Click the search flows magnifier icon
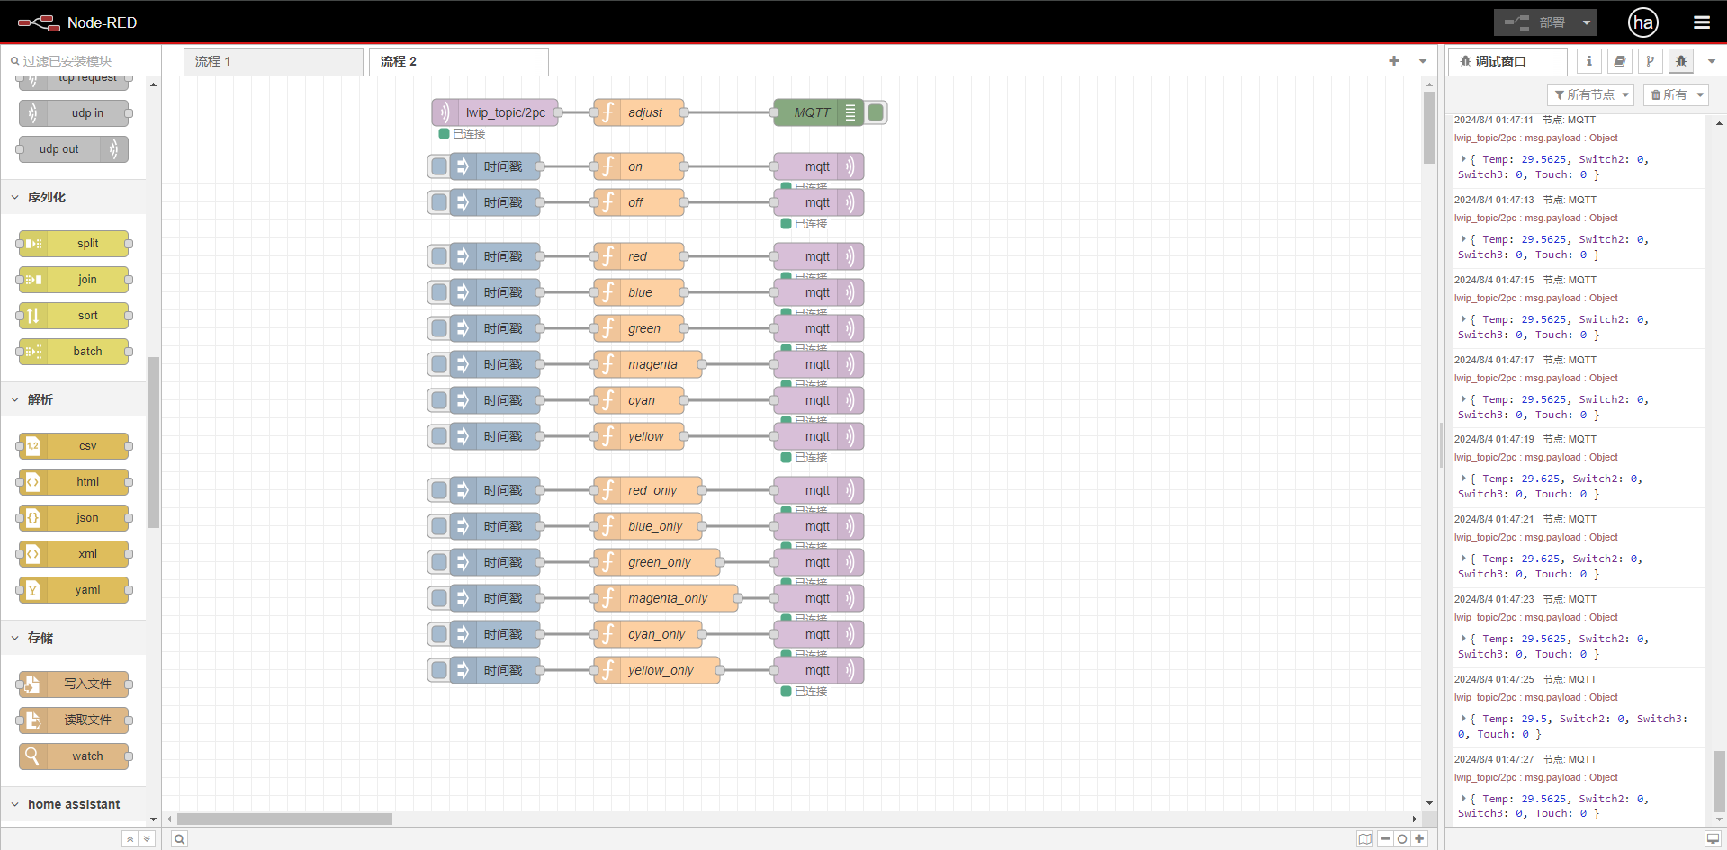 pos(180,839)
